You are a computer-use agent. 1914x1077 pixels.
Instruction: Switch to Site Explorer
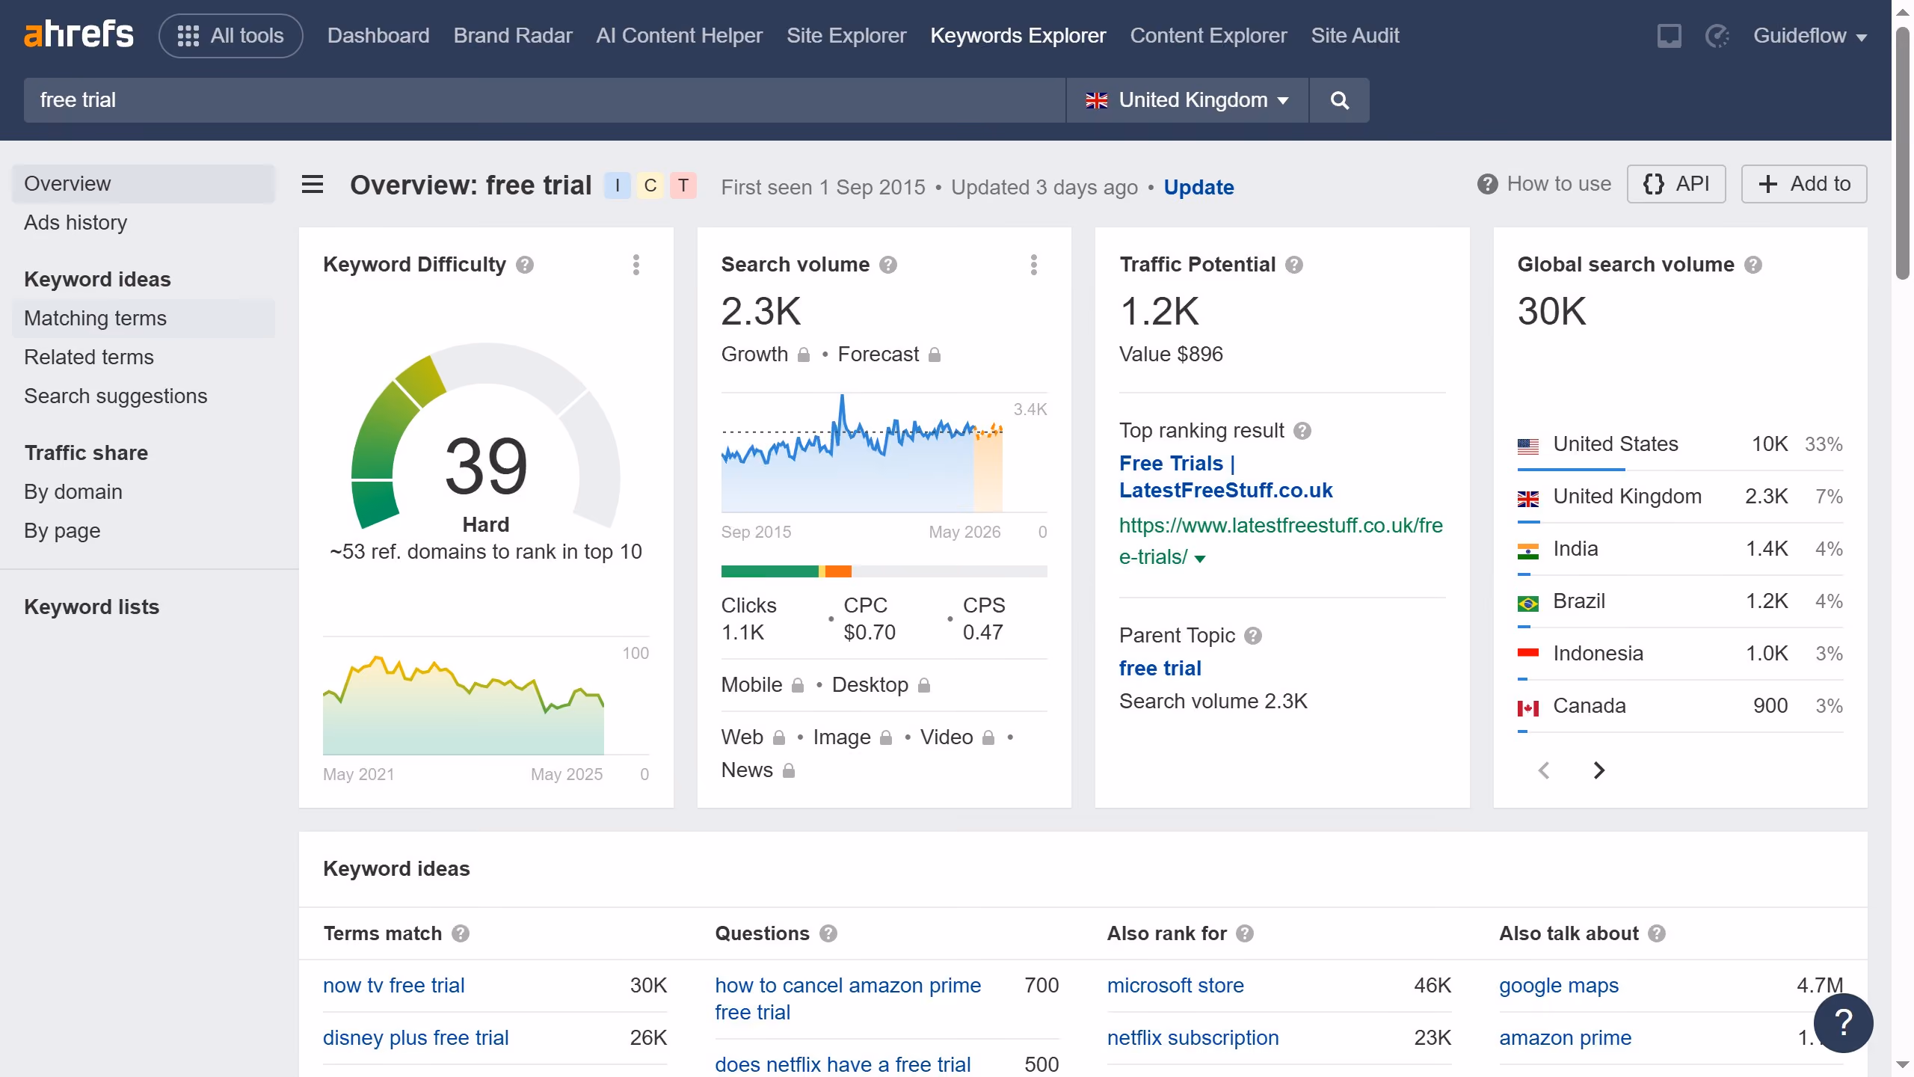[846, 35]
